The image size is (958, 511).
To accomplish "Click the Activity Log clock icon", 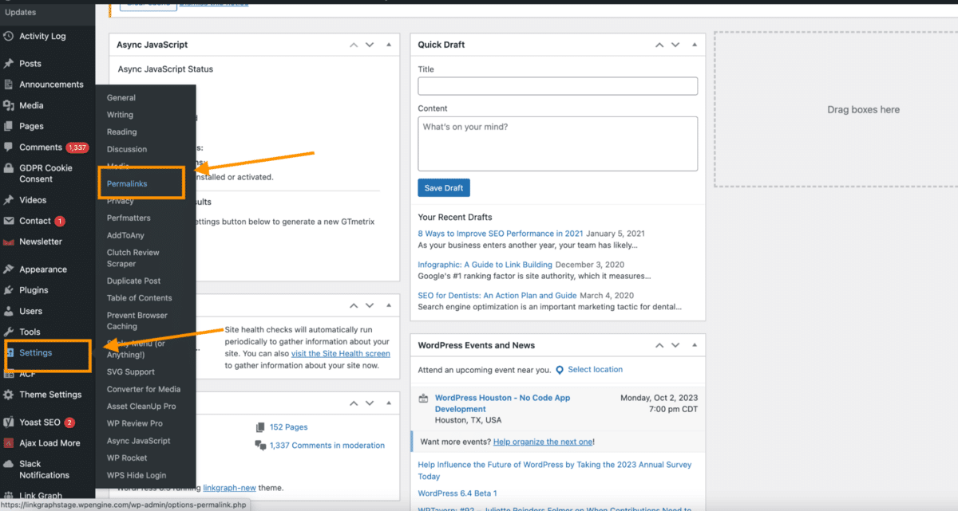I will point(8,36).
